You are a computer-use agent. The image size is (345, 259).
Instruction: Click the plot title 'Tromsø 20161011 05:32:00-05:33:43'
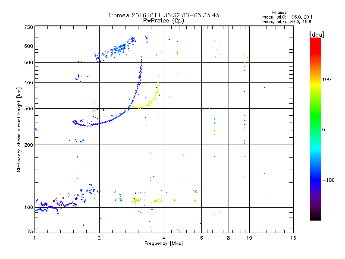click(x=163, y=15)
